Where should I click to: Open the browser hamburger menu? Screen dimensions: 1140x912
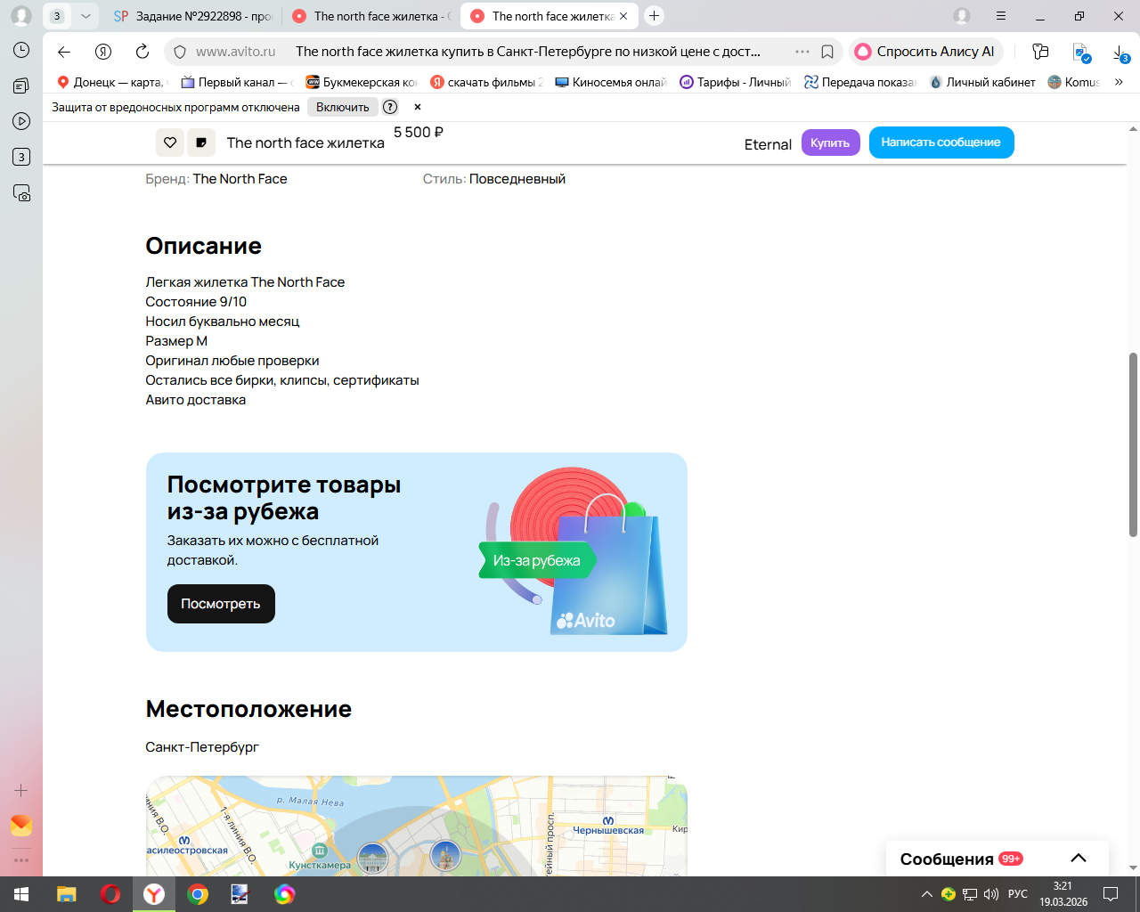(1001, 16)
